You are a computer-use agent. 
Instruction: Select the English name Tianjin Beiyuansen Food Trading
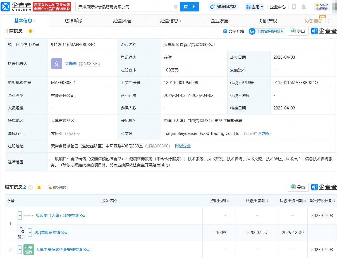[x=202, y=133]
